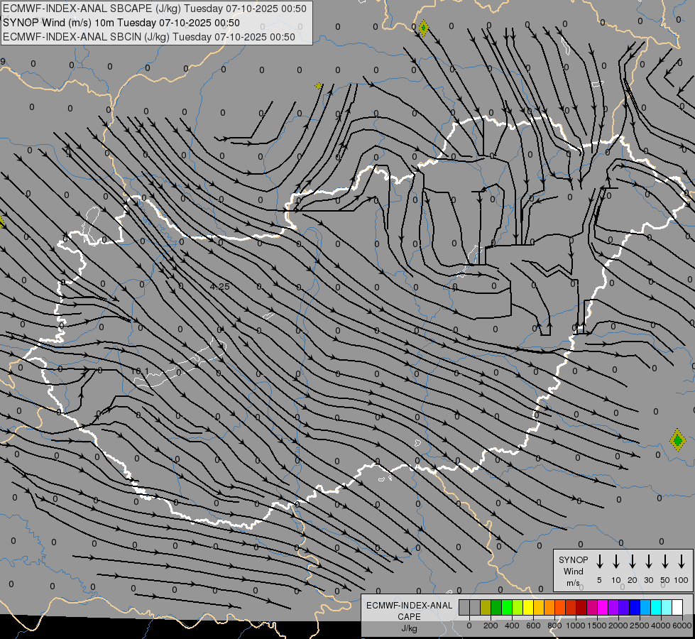Click the wind arrow above 50 m/s
695x639 pixels.
point(665,562)
